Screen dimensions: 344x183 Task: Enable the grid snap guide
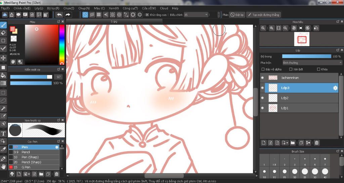[x=99, y=15]
